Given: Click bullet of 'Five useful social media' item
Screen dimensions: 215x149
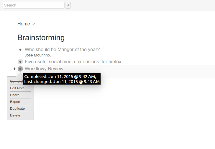Looking at the screenshot, I should 20,62.
